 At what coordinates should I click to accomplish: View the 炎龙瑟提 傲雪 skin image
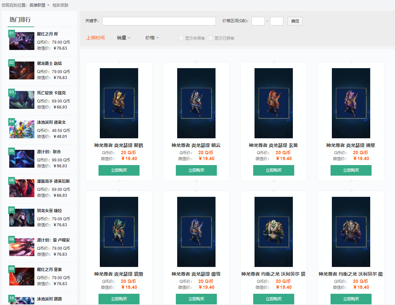point(196,232)
